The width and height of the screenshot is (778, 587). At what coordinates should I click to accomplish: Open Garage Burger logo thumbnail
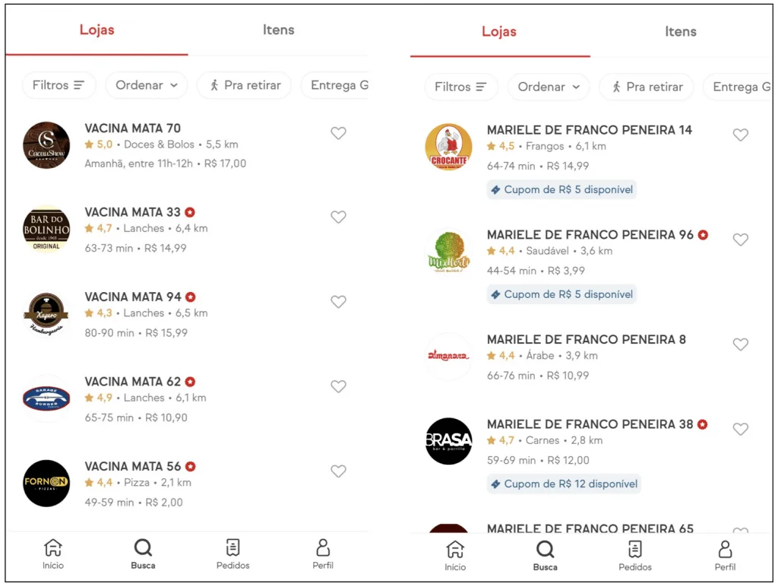pyautogui.click(x=46, y=398)
